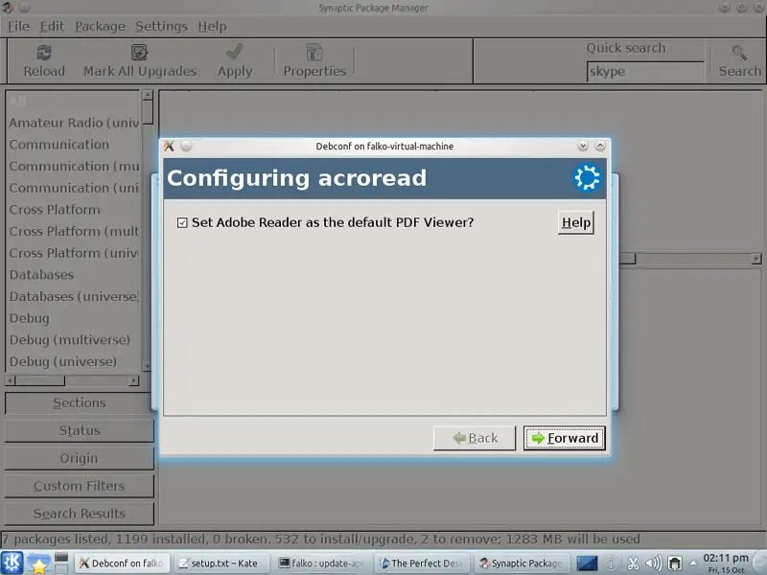Screen dimensions: 767x575
Task: Open the Klipper scissors clipboard icon
Action: [x=633, y=563]
